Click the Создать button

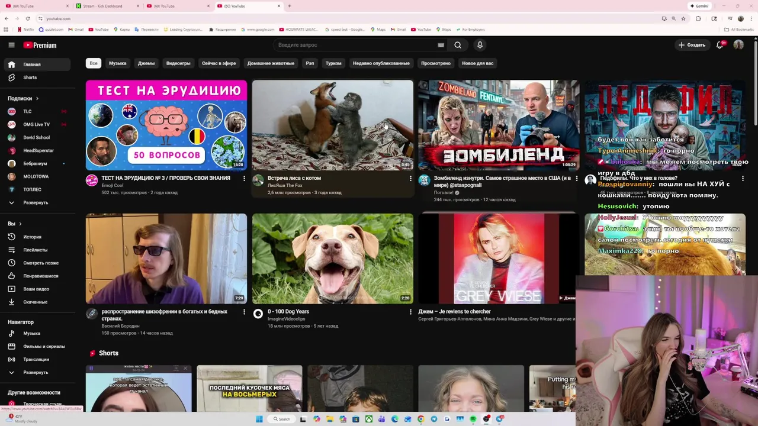click(692, 45)
